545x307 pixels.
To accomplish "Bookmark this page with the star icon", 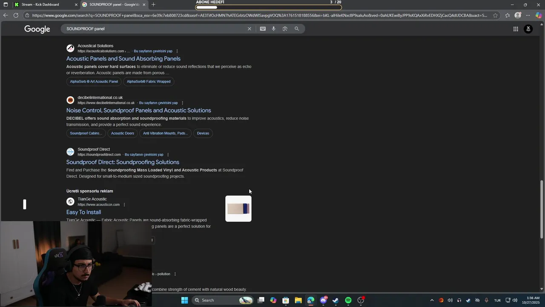I will point(495,15).
